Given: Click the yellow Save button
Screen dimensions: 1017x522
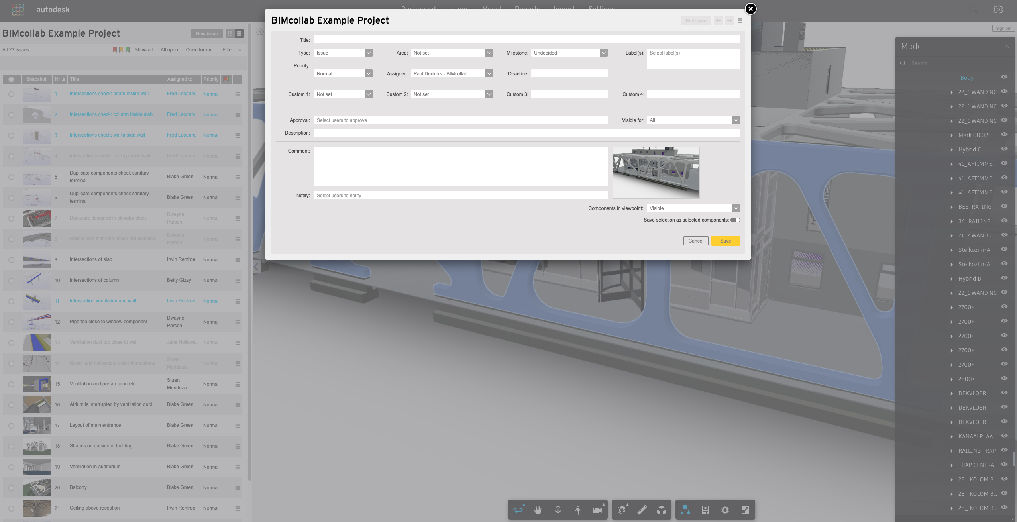Looking at the screenshot, I should pos(725,241).
